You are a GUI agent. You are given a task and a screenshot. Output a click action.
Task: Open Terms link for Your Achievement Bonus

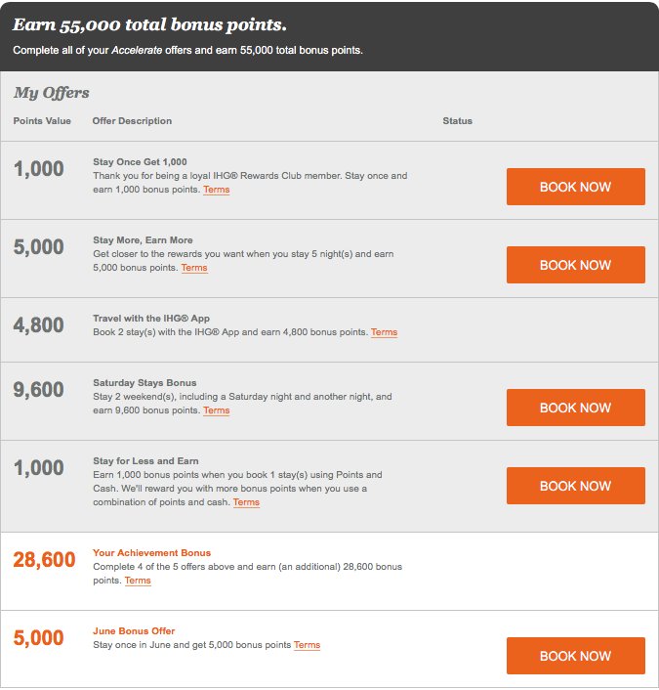click(138, 581)
